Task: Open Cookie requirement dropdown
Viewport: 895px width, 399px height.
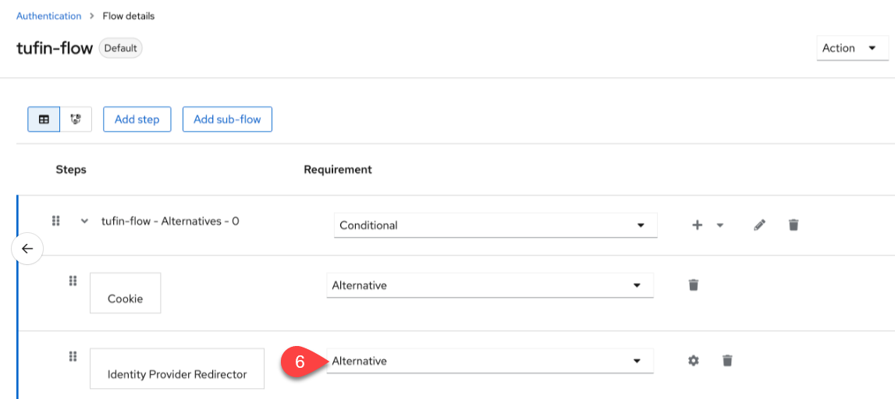Action: (489, 285)
